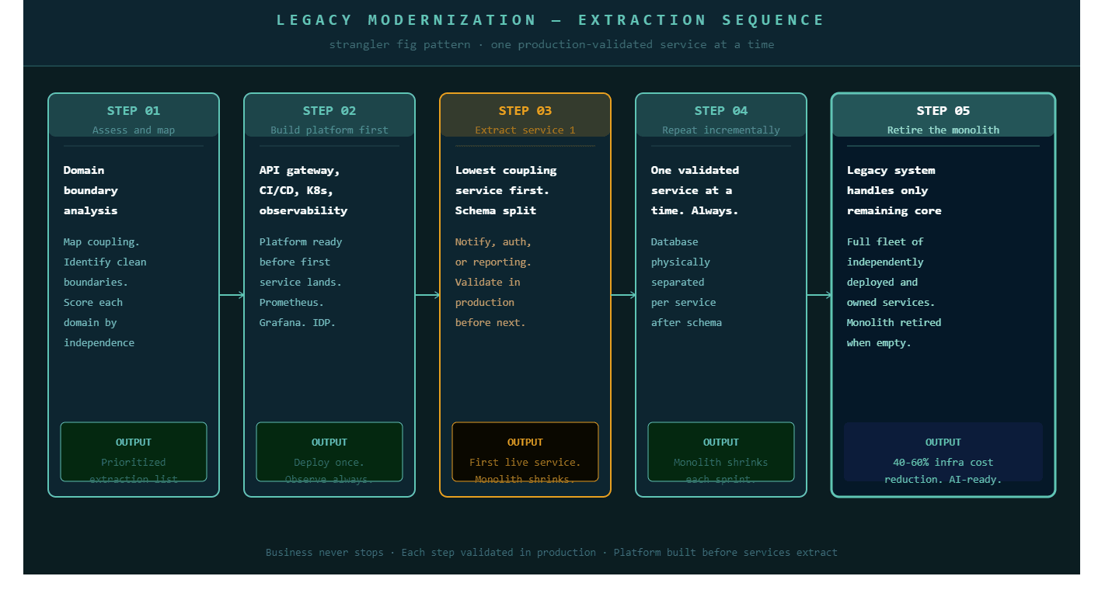Viewport: 1119px width, 590px height.
Task: Click the 'Repeat incrementally' subtitle
Action: (721, 130)
